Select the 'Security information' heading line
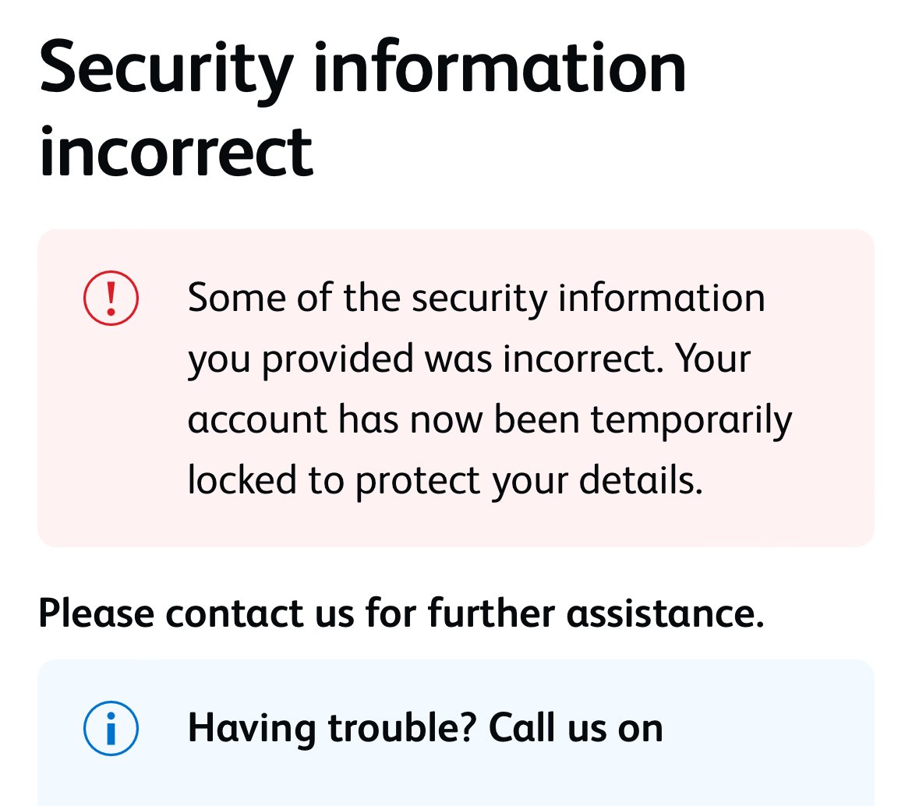Image resolution: width=912 pixels, height=806 pixels. pos(363,69)
